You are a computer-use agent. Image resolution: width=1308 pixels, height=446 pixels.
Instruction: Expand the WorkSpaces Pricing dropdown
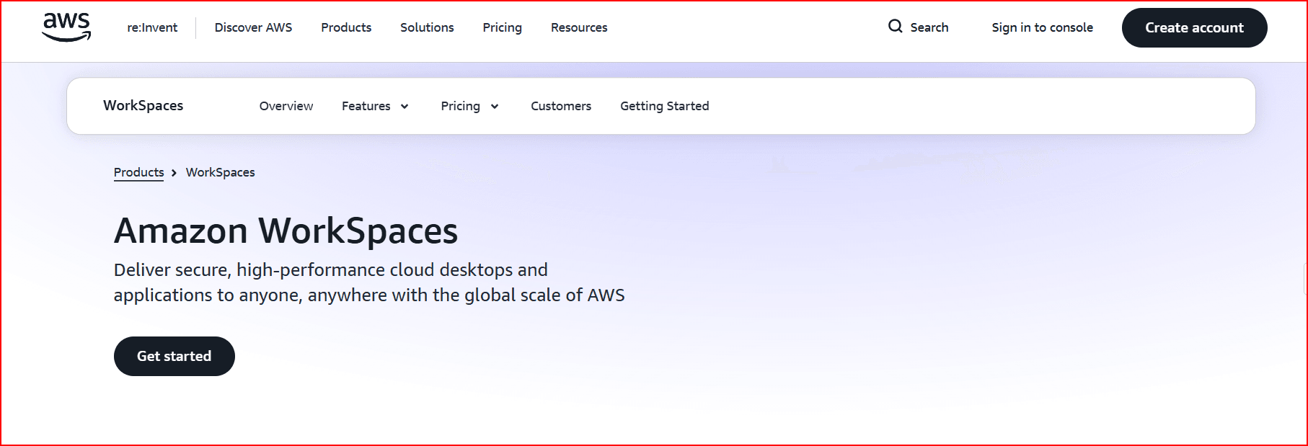pyautogui.click(x=469, y=106)
